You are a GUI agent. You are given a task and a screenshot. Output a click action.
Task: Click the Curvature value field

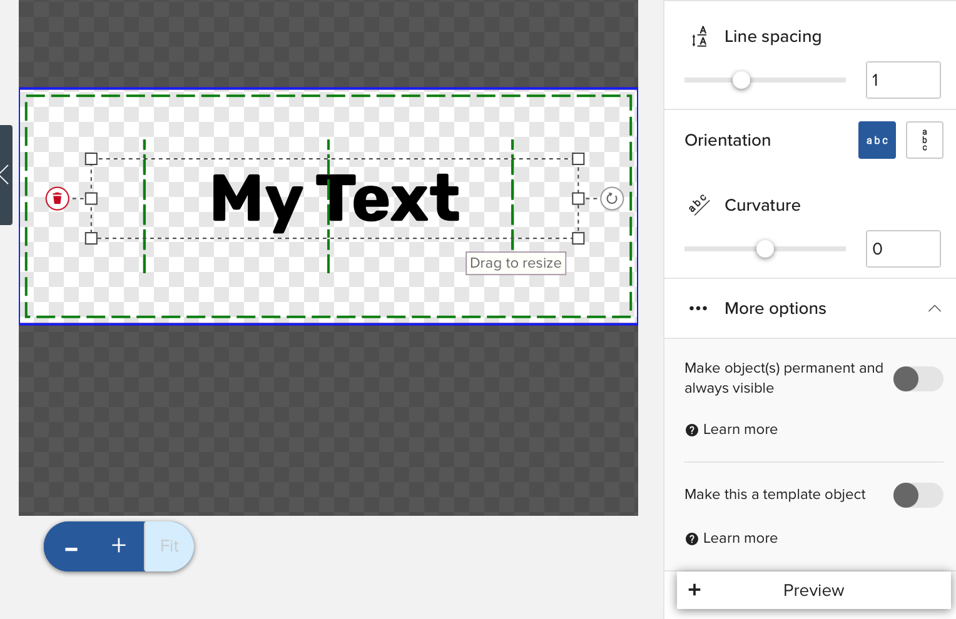click(903, 249)
